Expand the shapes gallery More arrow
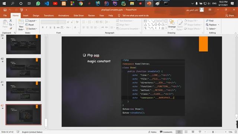This screenshot has height=134, width=238. click(x=166, y=28)
